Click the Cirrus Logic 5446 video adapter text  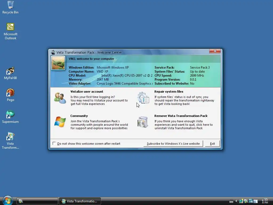pyautogui.click(x=125, y=84)
